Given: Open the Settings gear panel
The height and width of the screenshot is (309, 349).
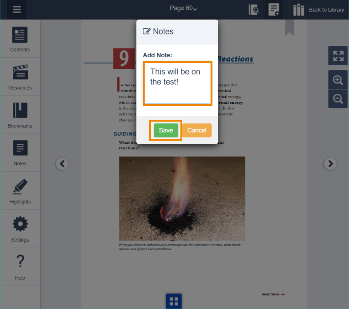Looking at the screenshot, I should point(20,229).
